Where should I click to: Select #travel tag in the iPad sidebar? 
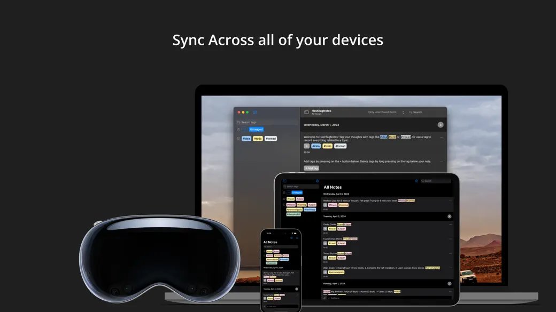point(290,199)
